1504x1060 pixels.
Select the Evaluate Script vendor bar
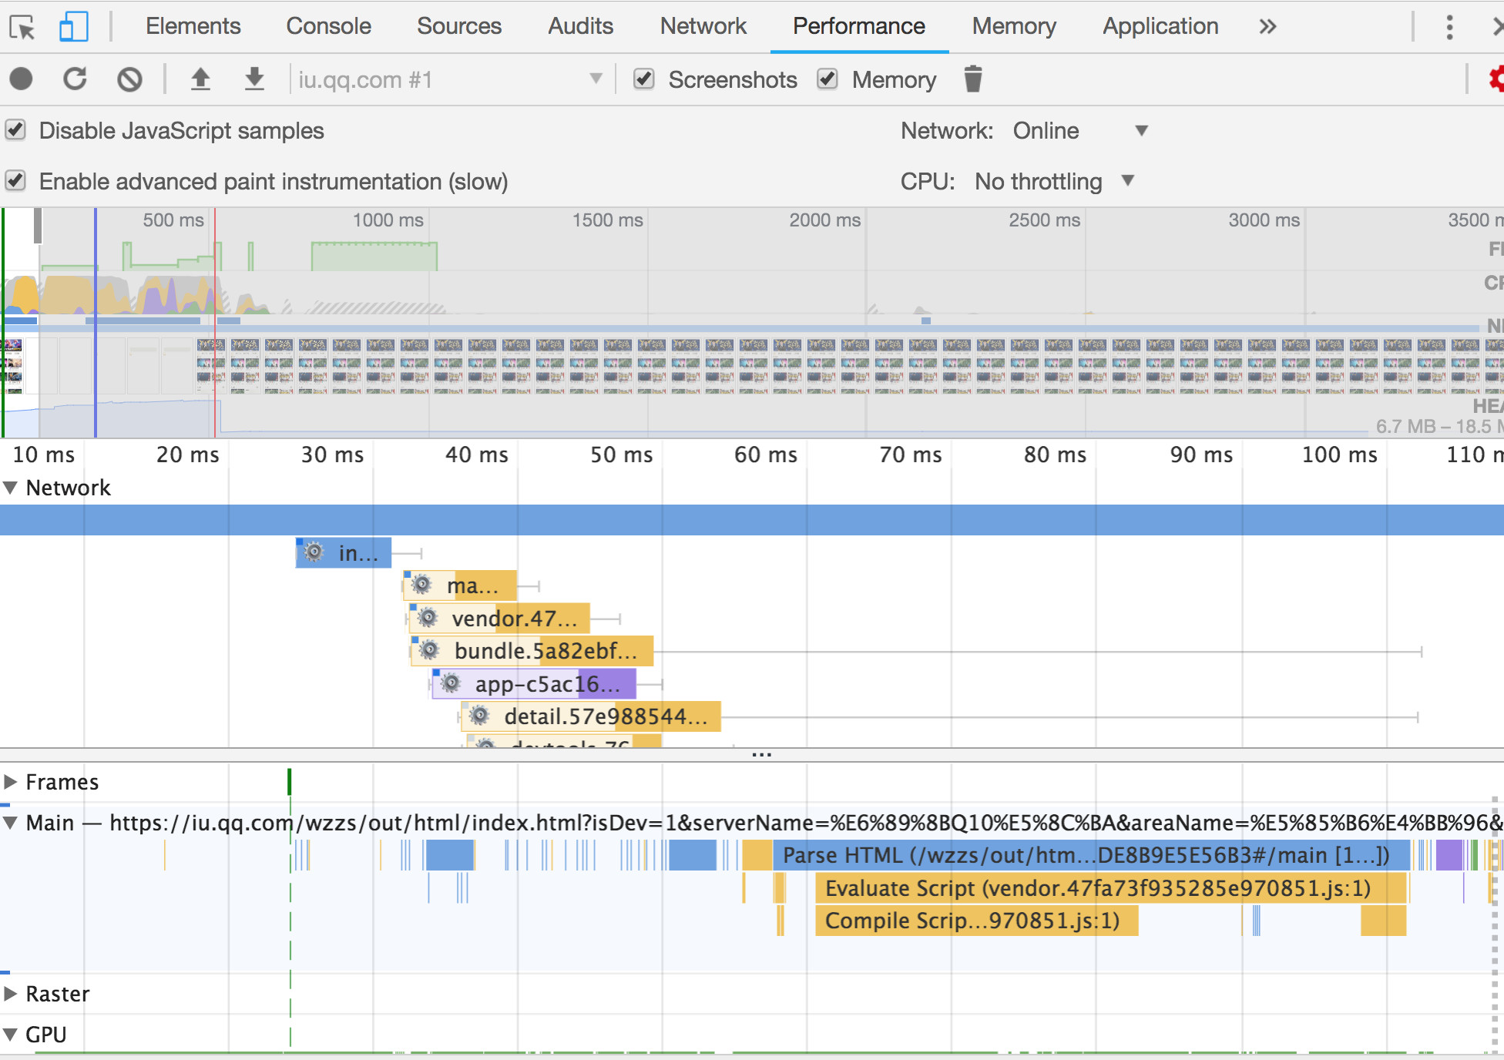point(1110,888)
